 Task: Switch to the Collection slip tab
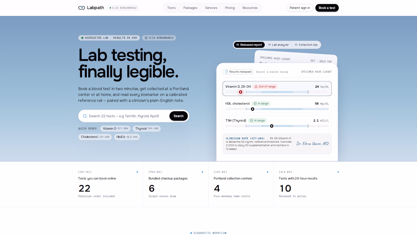[306, 45]
